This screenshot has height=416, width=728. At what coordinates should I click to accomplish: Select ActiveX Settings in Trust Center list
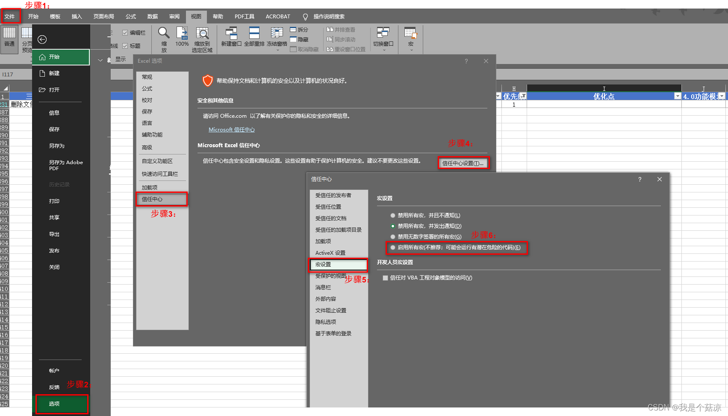point(339,253)
